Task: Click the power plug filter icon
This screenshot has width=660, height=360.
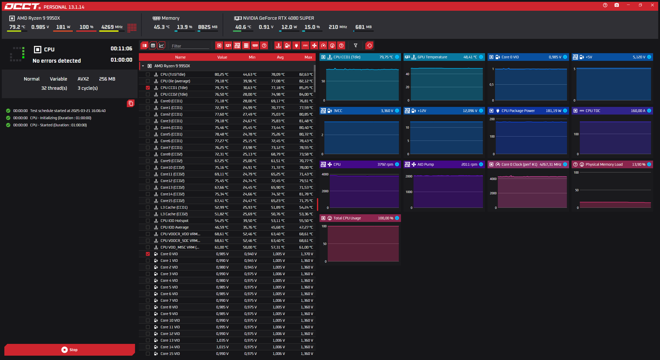Action: tap(296, 46)
